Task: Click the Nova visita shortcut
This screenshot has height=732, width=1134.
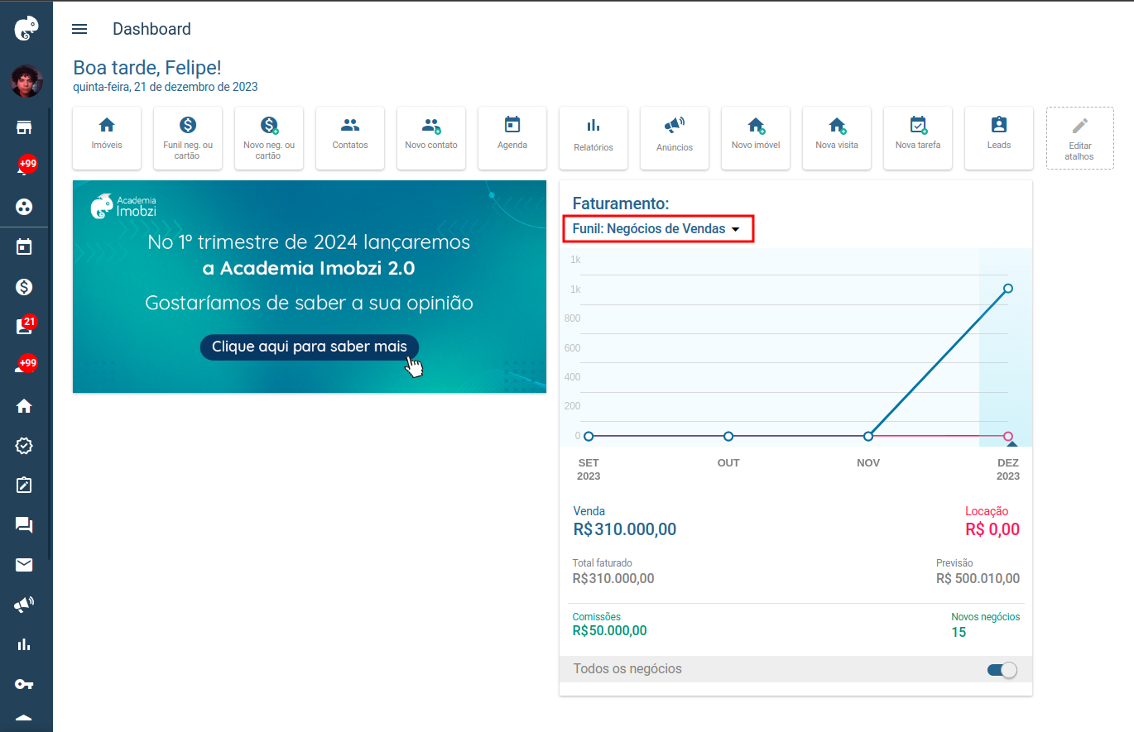Action: (x=837, y=138)
